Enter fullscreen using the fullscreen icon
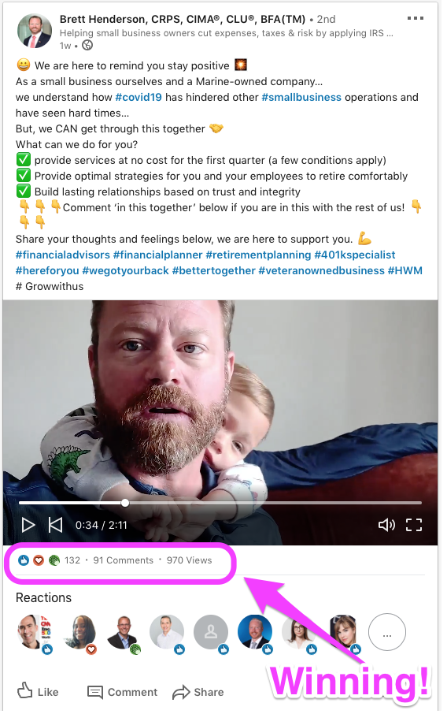447x714 pixels. [x=414, y=525]
